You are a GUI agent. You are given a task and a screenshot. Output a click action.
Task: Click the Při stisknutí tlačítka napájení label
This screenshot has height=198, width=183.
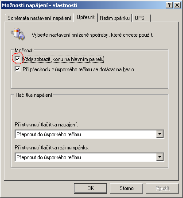(x=46, y=125)
